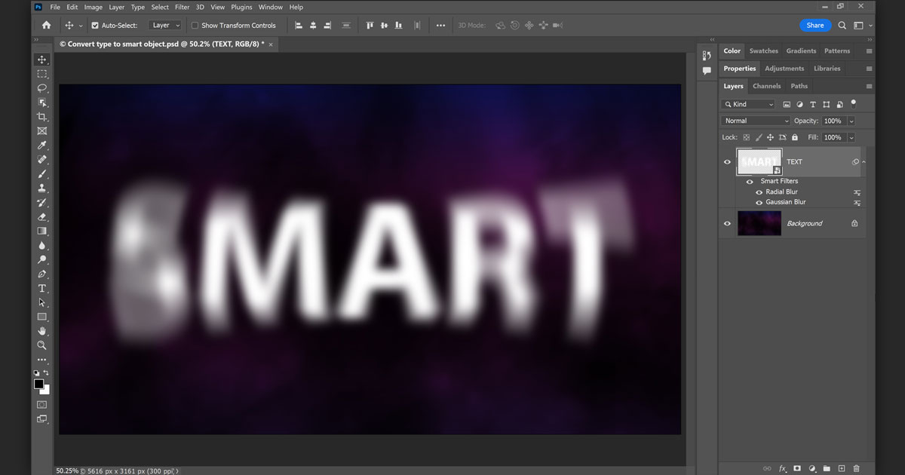Activate the Hand tool
905x475 pixels.
pos(42,331)
